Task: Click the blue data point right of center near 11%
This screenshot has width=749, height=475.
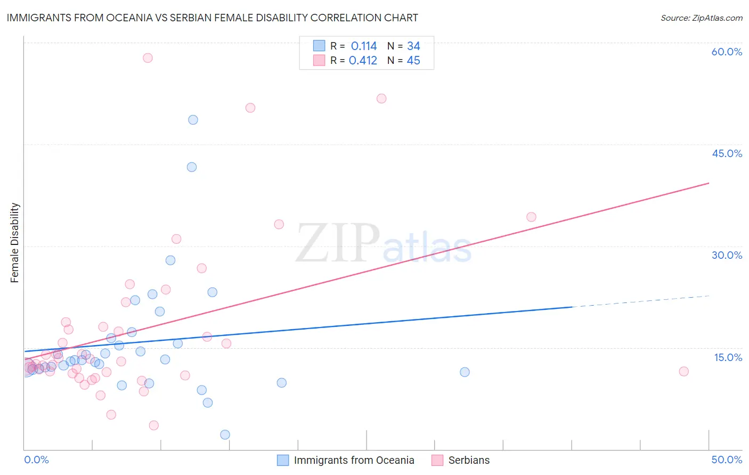Action: tap(465, 372)
